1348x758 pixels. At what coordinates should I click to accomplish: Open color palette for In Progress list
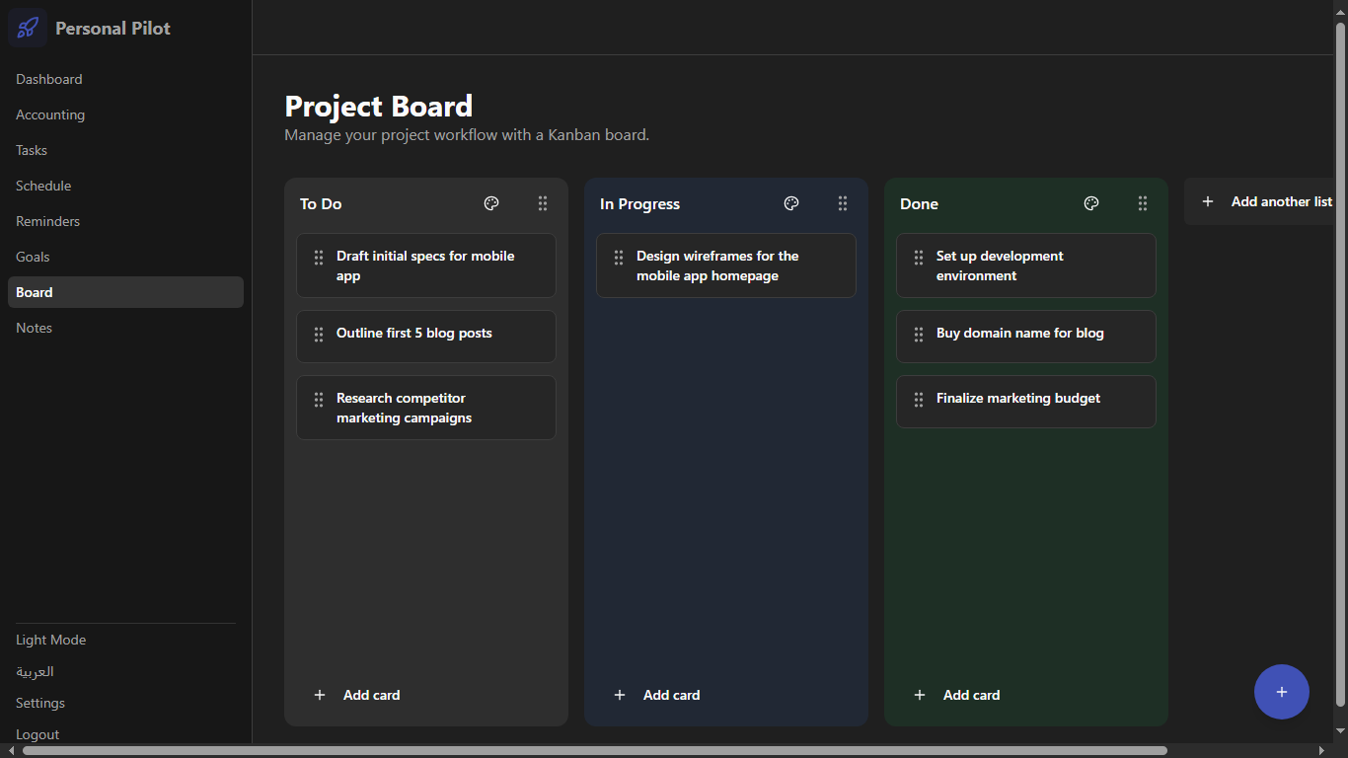point(791,203)
